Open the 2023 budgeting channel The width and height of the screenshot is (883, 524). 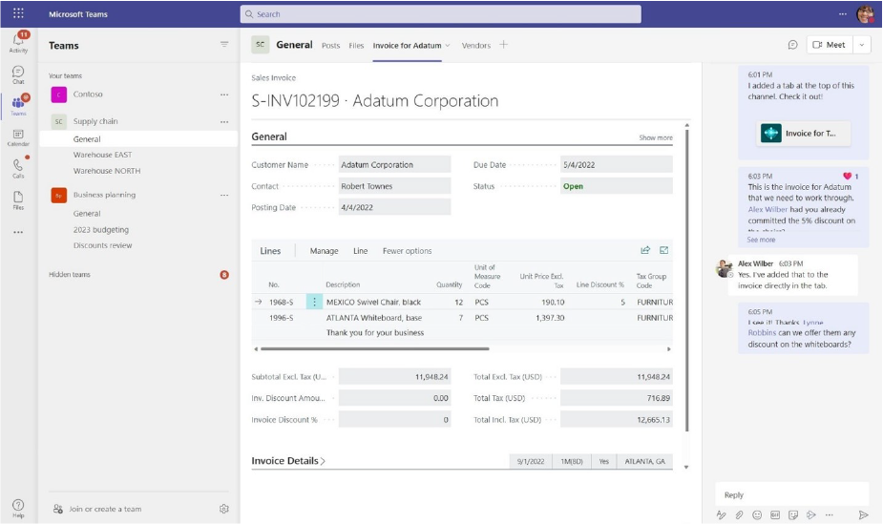tap(101, 230)
